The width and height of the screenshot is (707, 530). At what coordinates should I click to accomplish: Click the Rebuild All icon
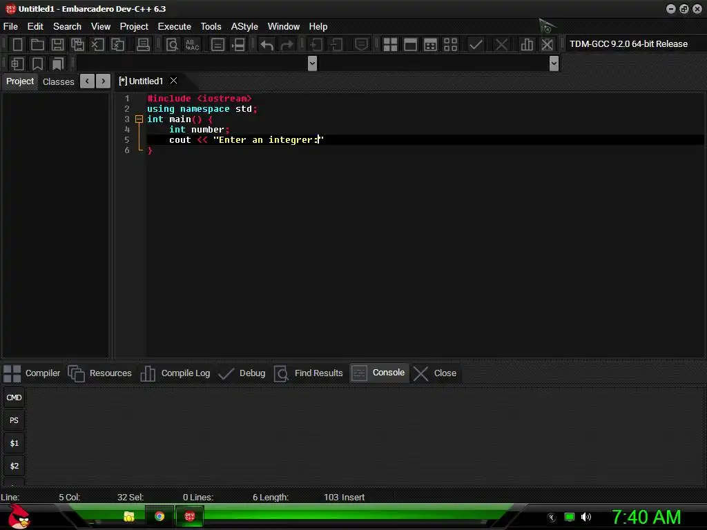pos(450,45)
